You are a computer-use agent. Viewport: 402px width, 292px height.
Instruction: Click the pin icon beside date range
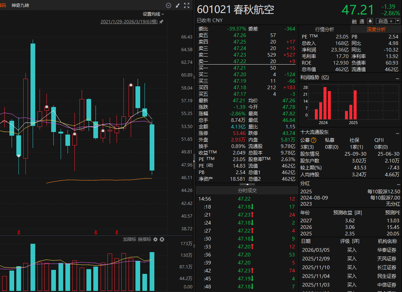pos(161,22)
